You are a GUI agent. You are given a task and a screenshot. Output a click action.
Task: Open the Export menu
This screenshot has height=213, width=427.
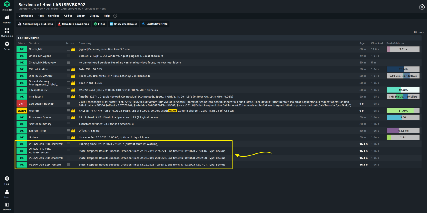(81, 16)
